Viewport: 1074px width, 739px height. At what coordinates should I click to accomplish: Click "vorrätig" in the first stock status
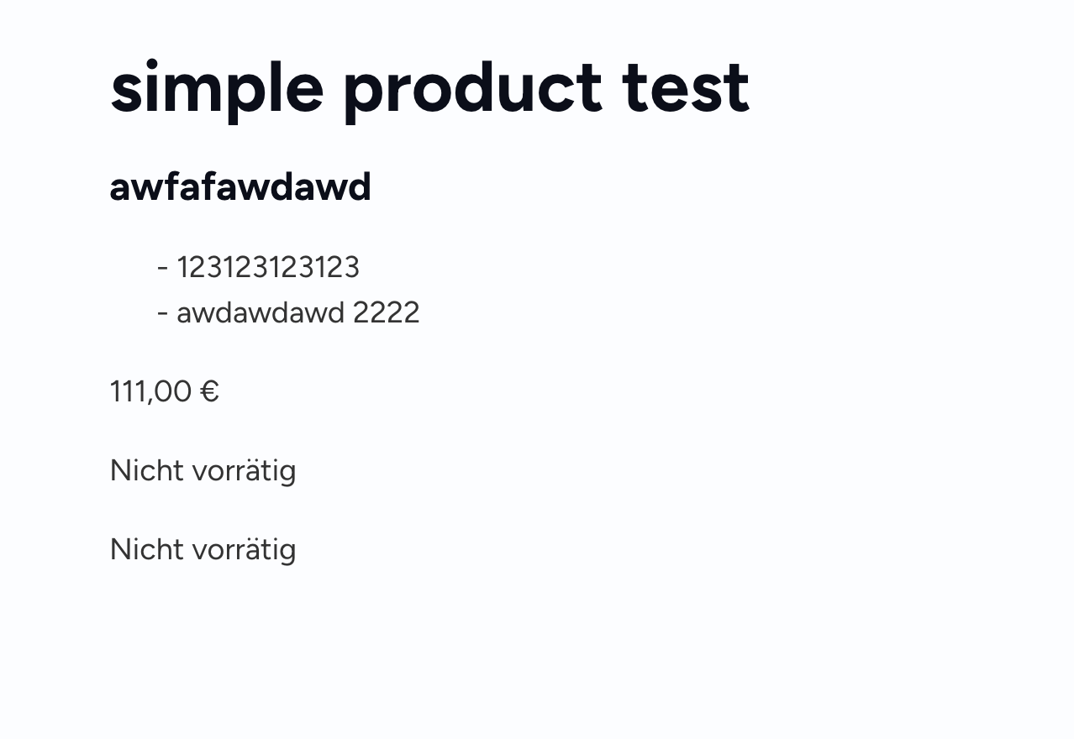(245, 470)
